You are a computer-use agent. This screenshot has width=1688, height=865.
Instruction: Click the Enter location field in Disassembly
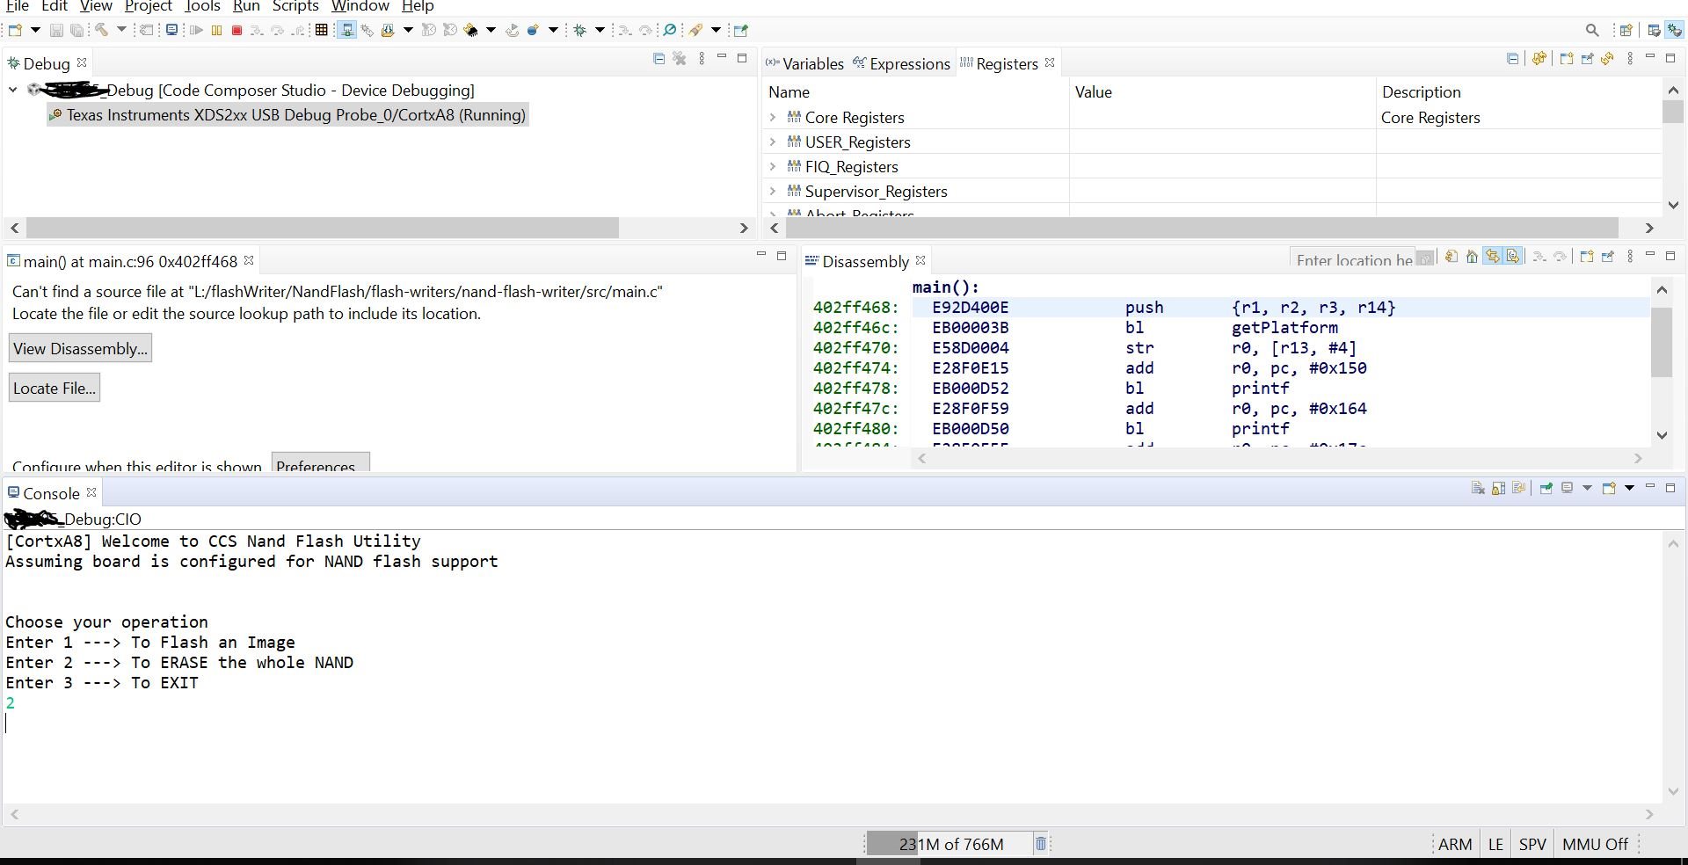(x=1354, y=260)
